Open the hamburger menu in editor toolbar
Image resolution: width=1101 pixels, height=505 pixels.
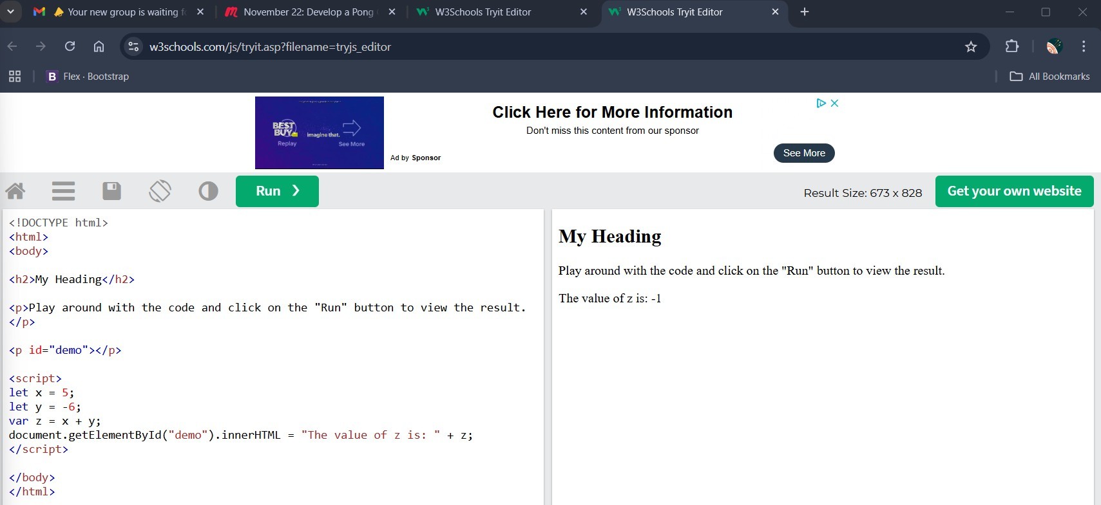click(63, 191)
